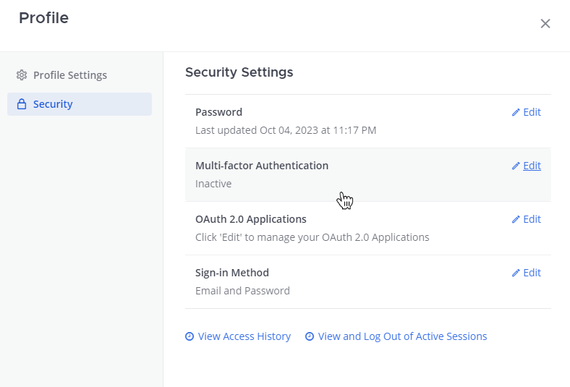570x387 pixels.
Task: Close the Profile dialog
Action: click(x=545, y=24)
